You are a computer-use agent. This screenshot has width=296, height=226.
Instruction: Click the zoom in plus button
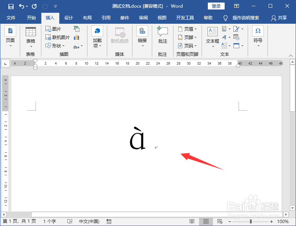pyautogui.click(x=271, y=222)
